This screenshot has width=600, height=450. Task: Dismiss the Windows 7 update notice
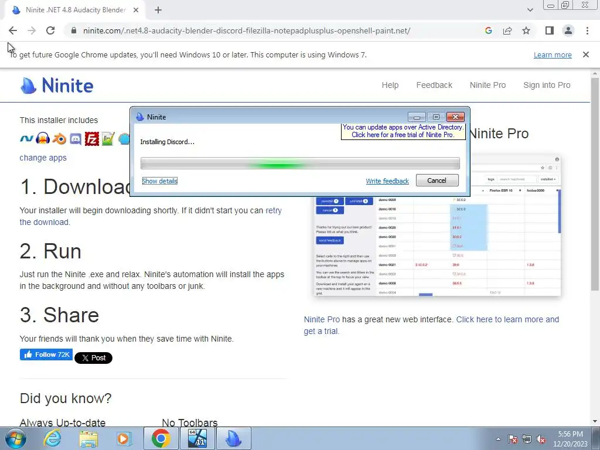(x=586, y=54)
